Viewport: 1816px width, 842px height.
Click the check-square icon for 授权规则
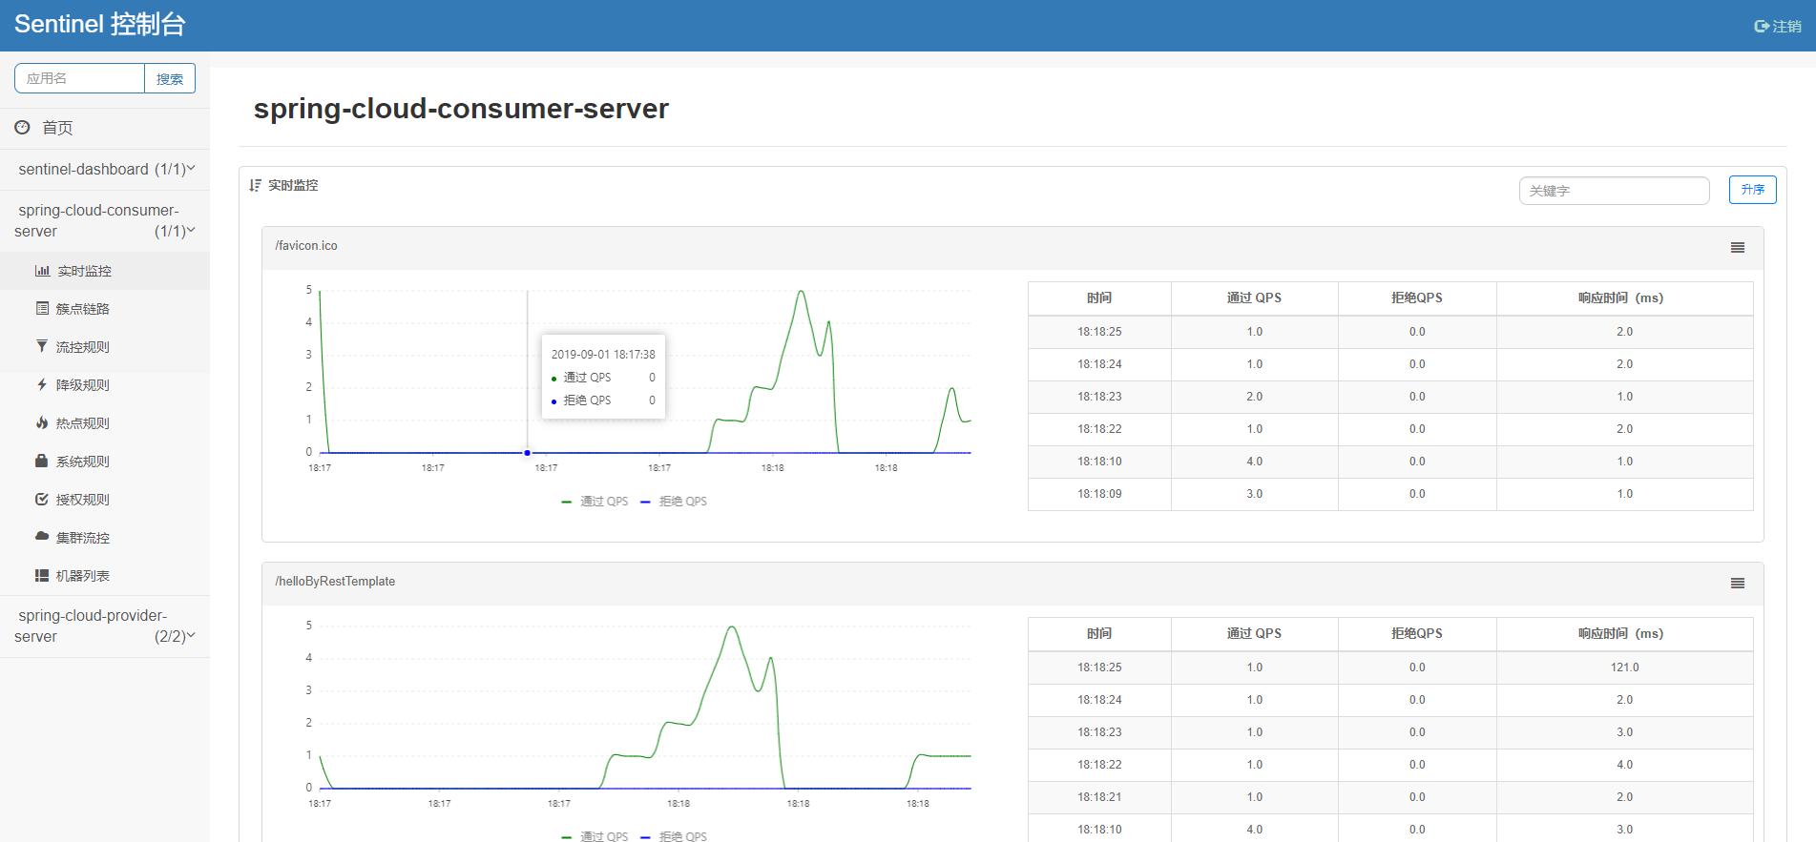pyautogui.click(x=42, y=500)
